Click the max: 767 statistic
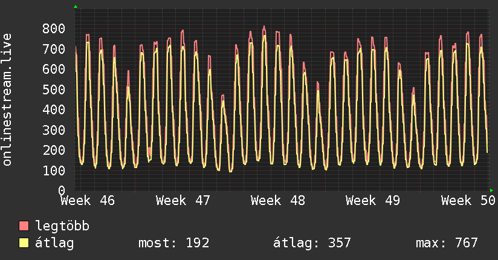498x260 pixels. coord(447,243)
